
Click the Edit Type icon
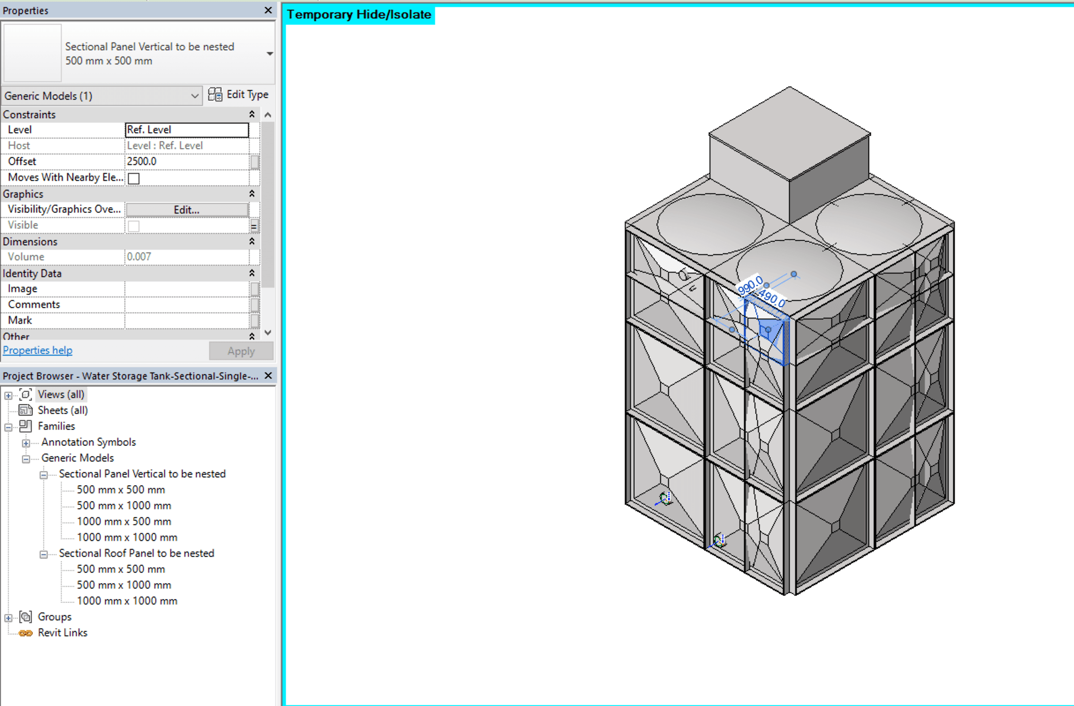coord(215,95)
